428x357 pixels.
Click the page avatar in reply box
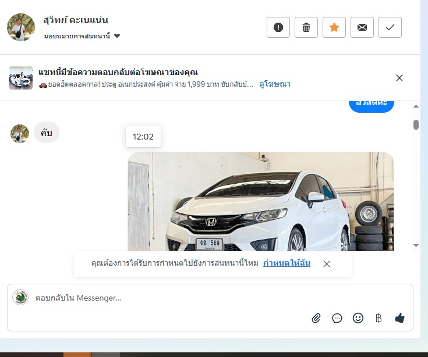pyautogui.click(x=20, y=297)
